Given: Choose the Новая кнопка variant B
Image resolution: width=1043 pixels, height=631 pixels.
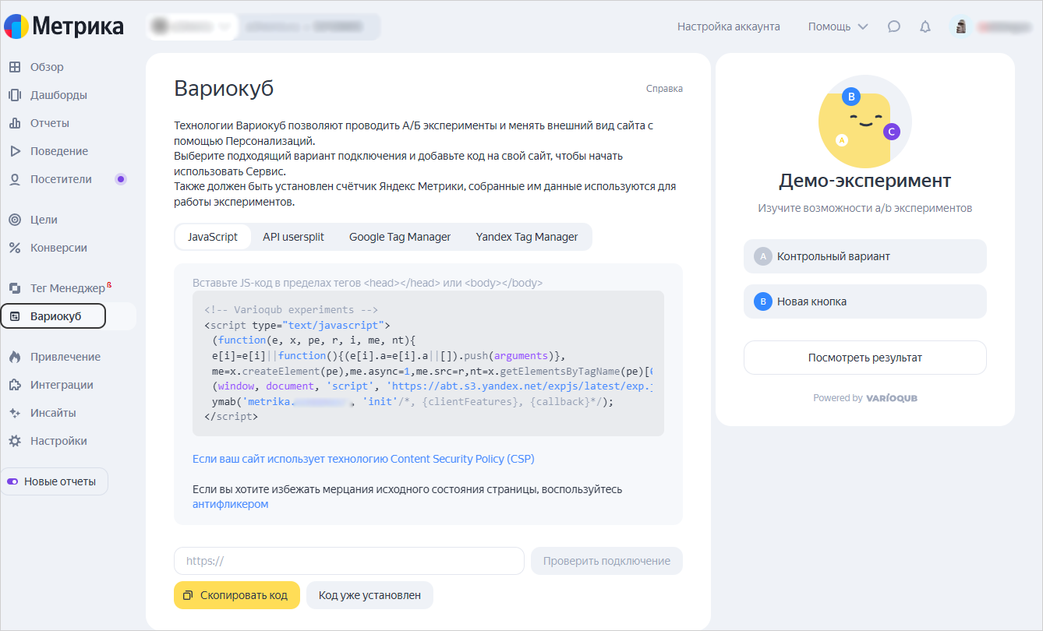Looking at the screenshot, I should point(864,301).
